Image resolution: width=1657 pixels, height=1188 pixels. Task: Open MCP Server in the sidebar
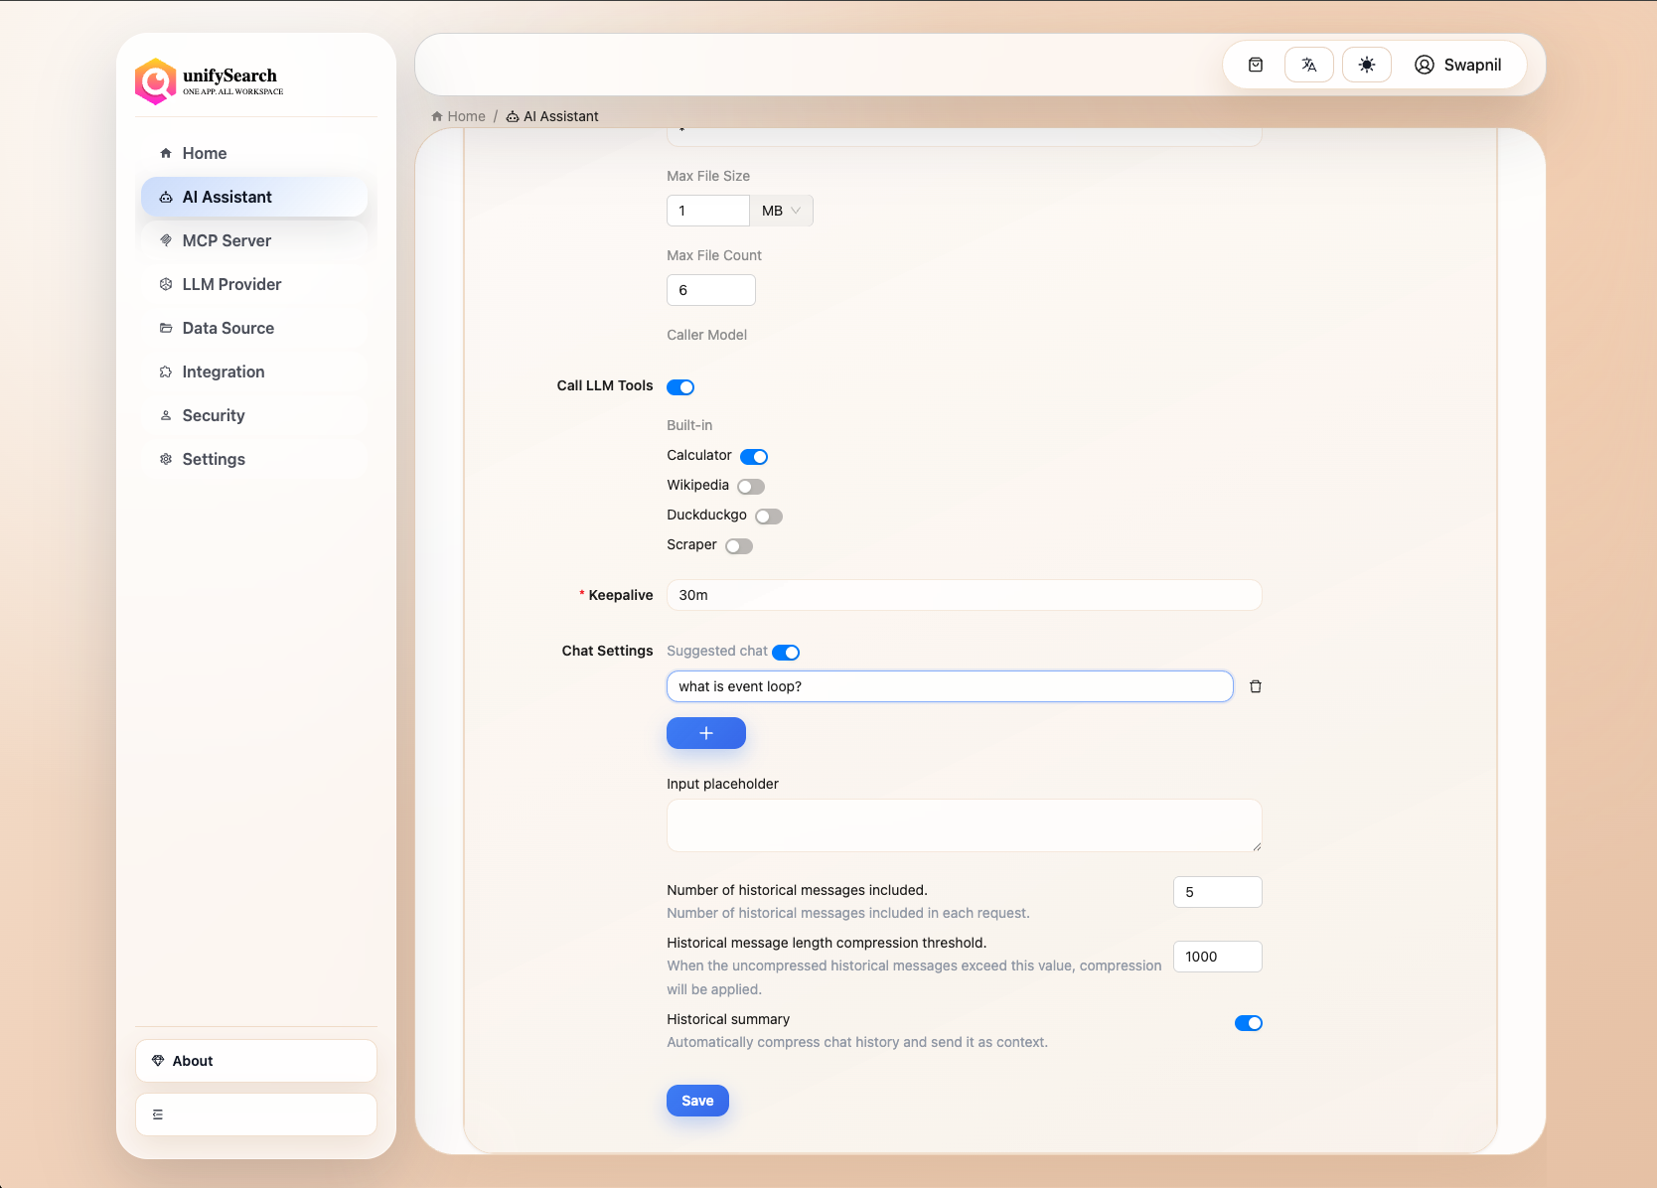(x=226, y=240)
